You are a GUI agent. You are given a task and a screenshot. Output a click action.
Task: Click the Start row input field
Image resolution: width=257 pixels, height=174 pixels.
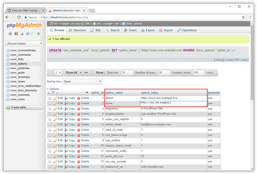(x=127, y=72)
